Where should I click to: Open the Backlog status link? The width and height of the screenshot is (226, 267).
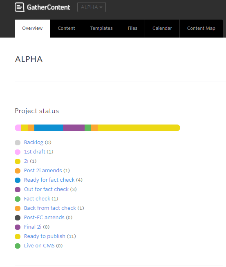click(34, 142)
